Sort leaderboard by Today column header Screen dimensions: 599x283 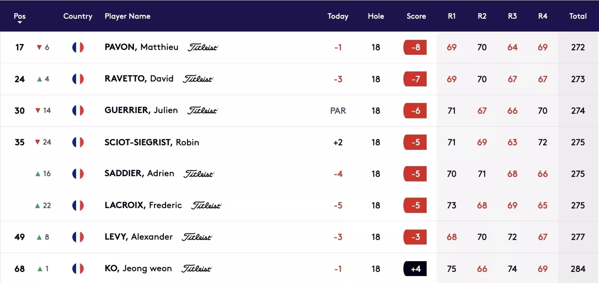click(338, 16)
